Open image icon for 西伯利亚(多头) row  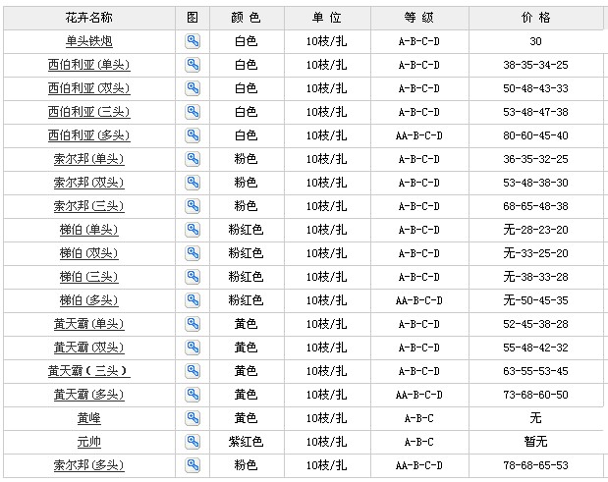[193, 135]
